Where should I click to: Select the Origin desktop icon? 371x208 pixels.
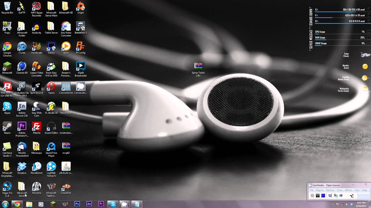[x=81, y=8]
